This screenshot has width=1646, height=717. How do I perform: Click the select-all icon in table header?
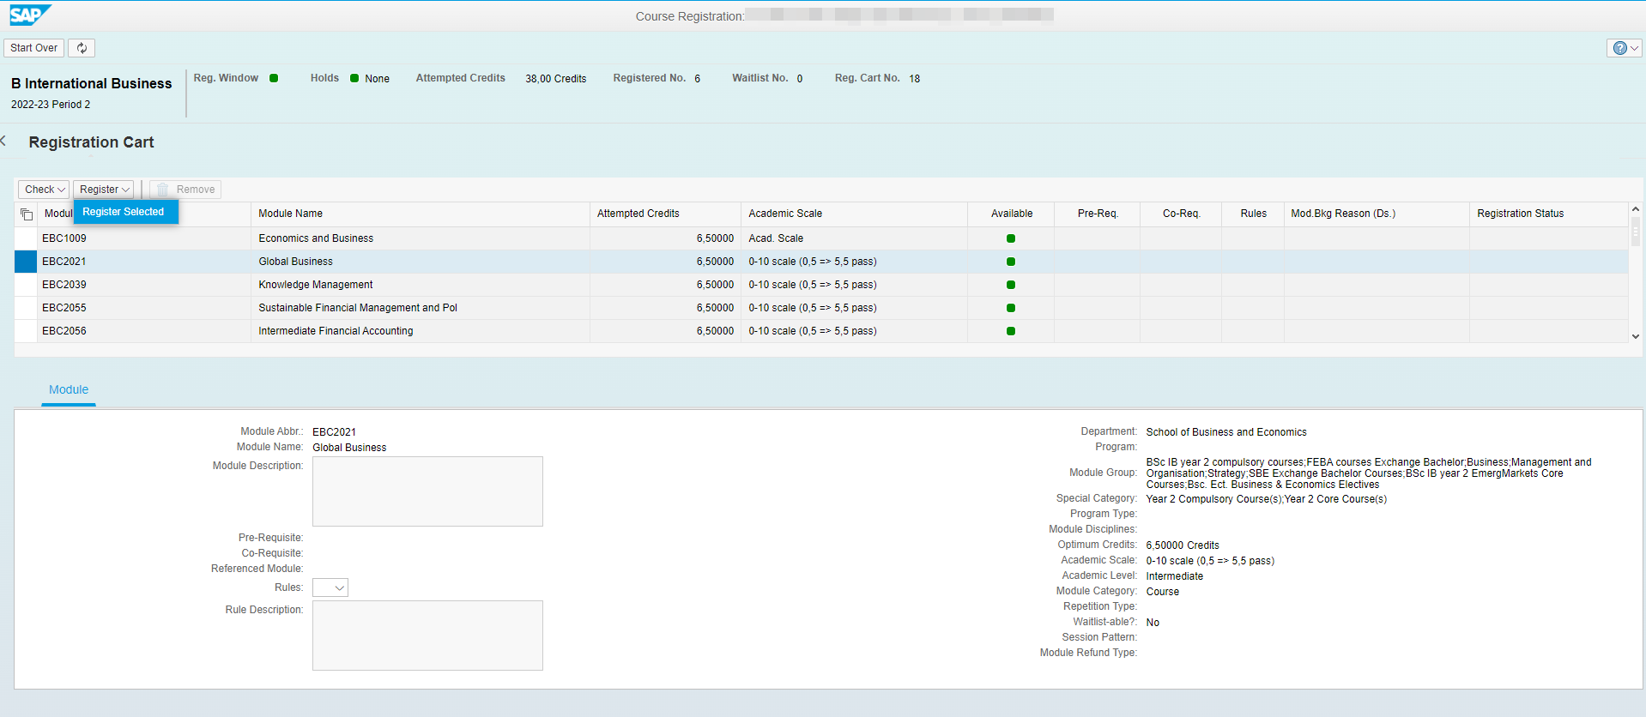click(x=27, y=214)
